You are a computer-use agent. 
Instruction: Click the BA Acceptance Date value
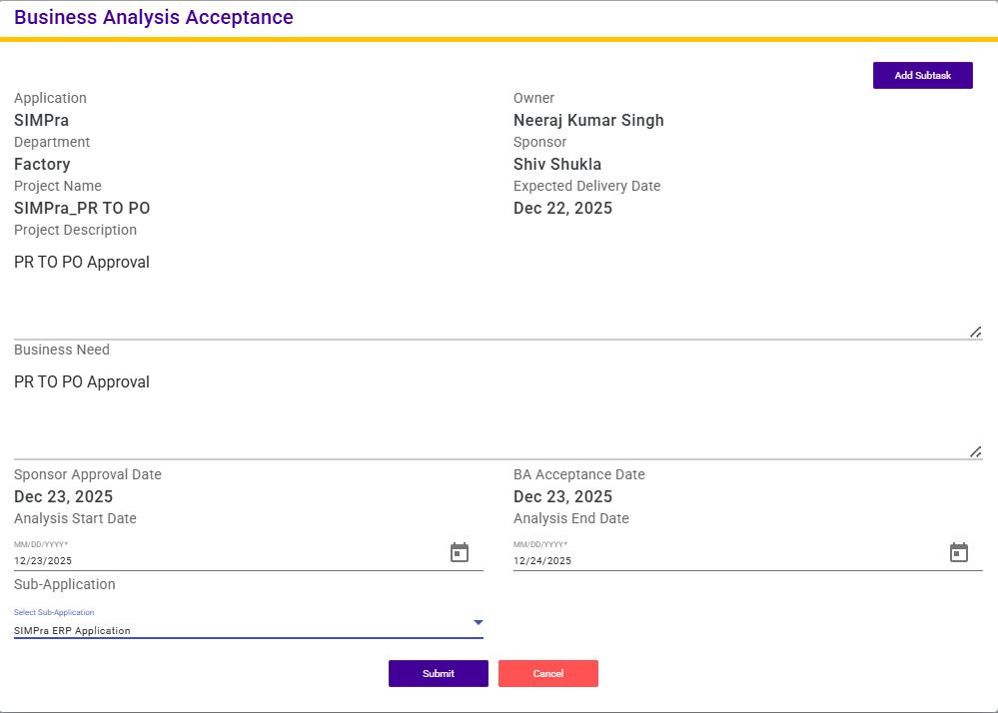(562, 497)
